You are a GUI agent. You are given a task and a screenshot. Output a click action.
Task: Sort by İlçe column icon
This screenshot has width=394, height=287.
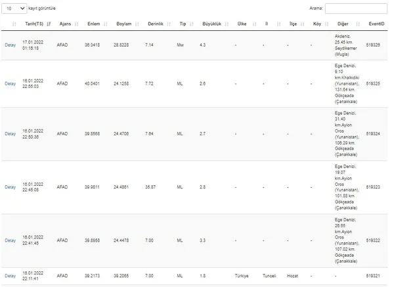point(303,24)
